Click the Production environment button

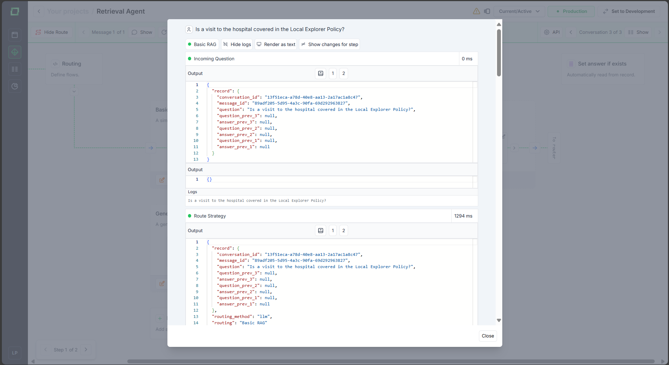(571, 11)
